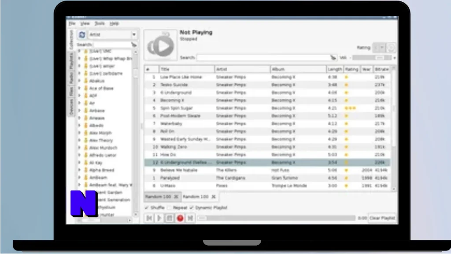The width and height of the screenshot is (451, 254).
Task: Click the round button right of Rating selector
Action: tap(391, 48)
